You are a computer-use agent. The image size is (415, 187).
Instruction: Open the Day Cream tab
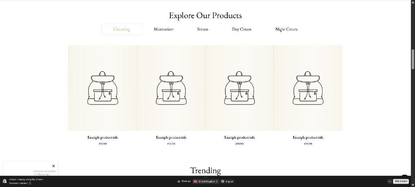[242, 29]
